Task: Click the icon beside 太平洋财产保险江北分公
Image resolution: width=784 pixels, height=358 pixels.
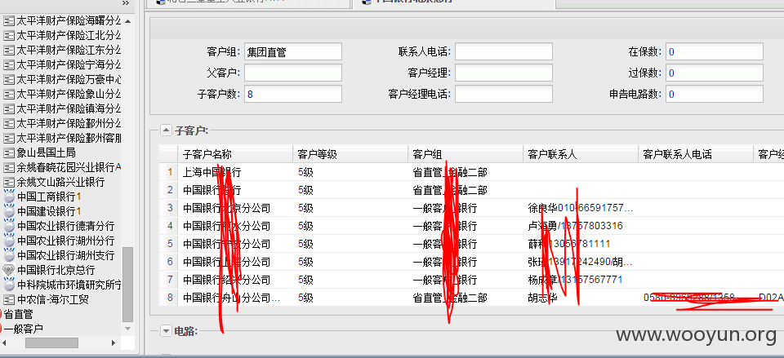Action: [x=8, y=36]
